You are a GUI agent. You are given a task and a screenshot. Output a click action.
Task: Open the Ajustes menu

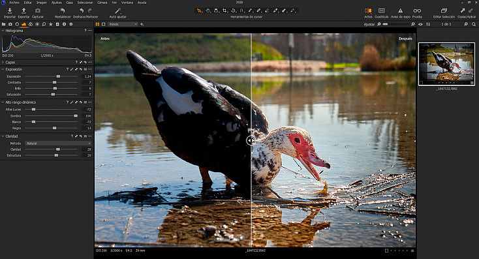tap(57, 3)
